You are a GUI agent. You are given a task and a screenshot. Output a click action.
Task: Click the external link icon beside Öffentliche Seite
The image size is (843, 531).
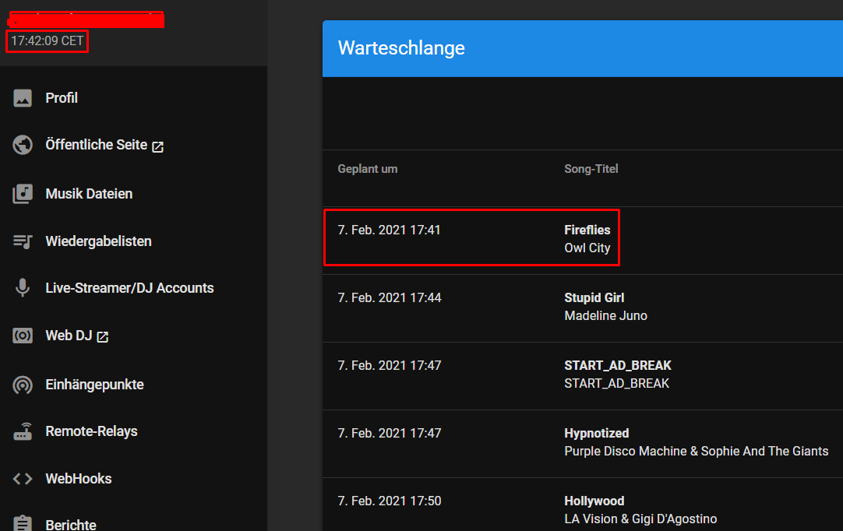tap(157, 146)
